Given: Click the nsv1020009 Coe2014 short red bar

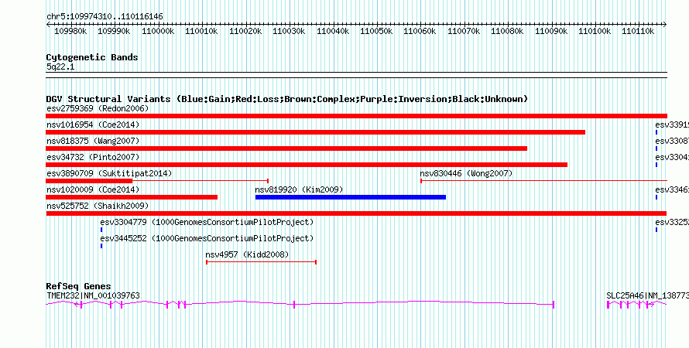Looking at the screenshot, I should click(132, 197).
